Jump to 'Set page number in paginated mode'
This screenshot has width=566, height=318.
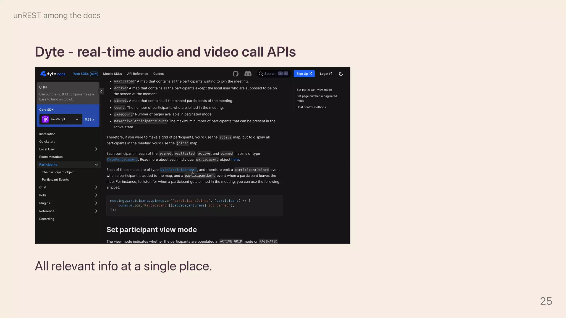(x=317, y=98)
